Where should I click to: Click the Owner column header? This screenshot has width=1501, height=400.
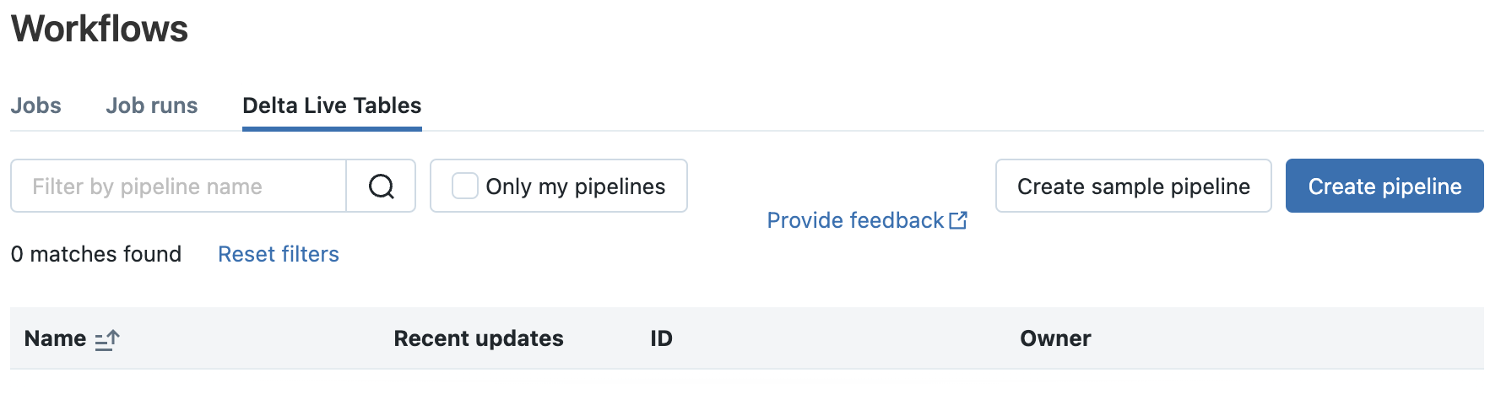[x=1055, y=338]
